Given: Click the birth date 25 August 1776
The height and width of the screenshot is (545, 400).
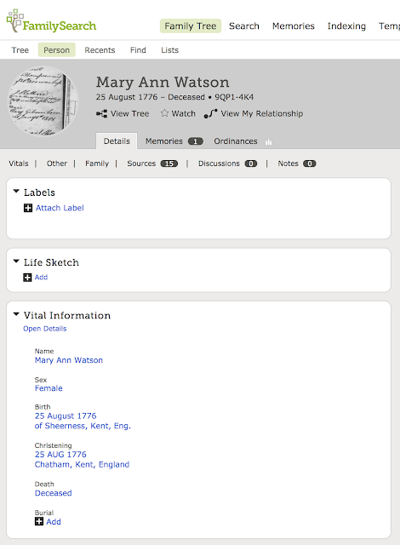Looking at the screenshot, I should coord(66,416).
